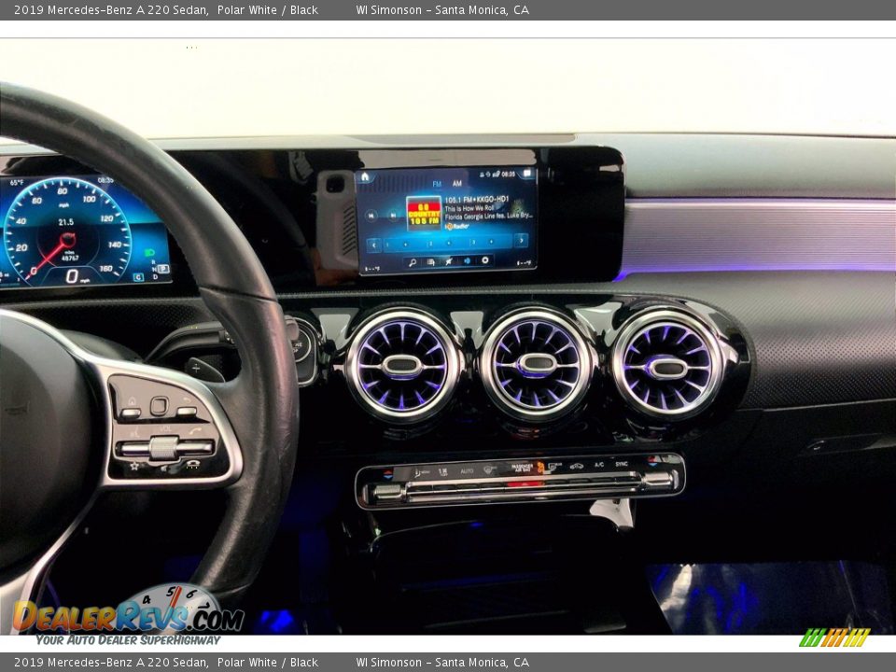Viewport: 896px width, 672px height.
Task: Tap the mute speaker icon on screen
Action: (449, 261)
